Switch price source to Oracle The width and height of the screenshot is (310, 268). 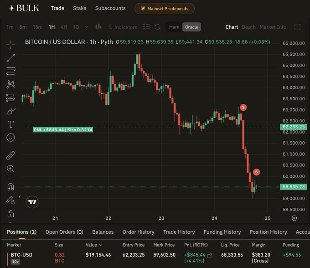191,27
